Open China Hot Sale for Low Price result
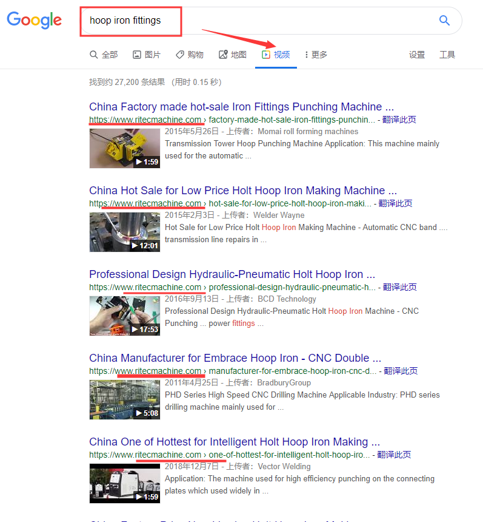The height and width of the screenshot is (522, 483). point(242,191)
